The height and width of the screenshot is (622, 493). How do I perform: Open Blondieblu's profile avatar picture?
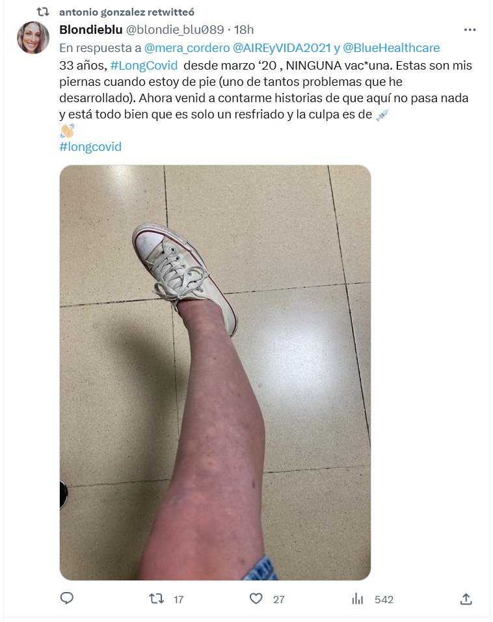33,37
